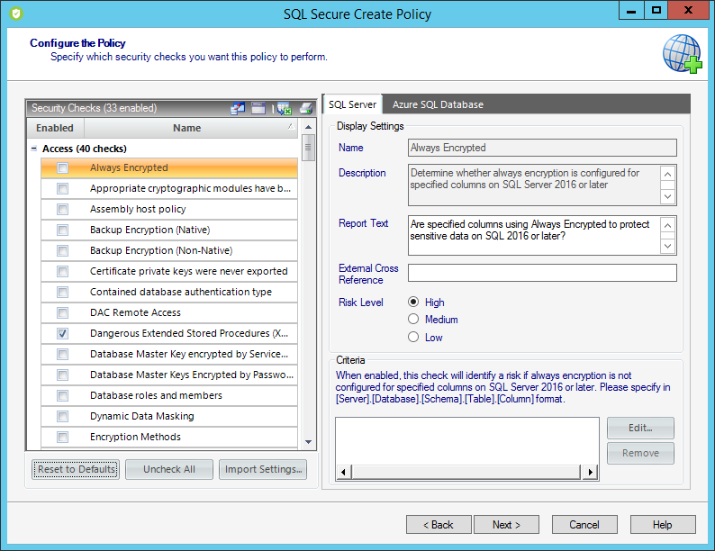Viewport: 715px width, 551px height.
Task: Select the Low risk level option
Action: click(x=414, y=338)
